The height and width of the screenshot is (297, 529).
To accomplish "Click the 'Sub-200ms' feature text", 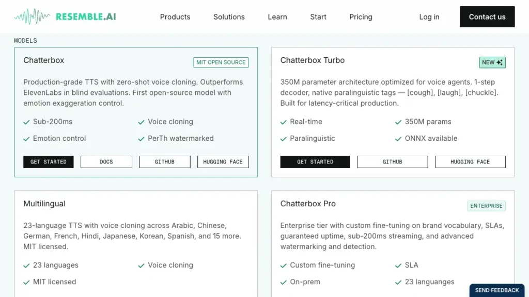I will (x=53, y=122).
